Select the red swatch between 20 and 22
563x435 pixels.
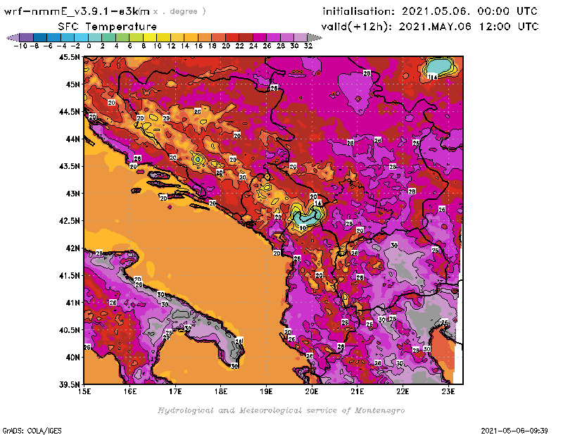click(x=232, y=37)
